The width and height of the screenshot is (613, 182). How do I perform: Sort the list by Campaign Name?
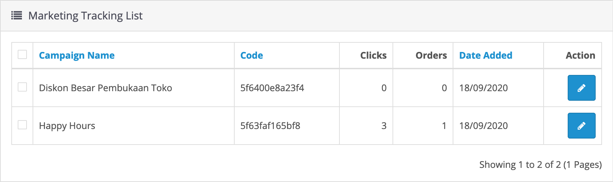pos(77,55)
